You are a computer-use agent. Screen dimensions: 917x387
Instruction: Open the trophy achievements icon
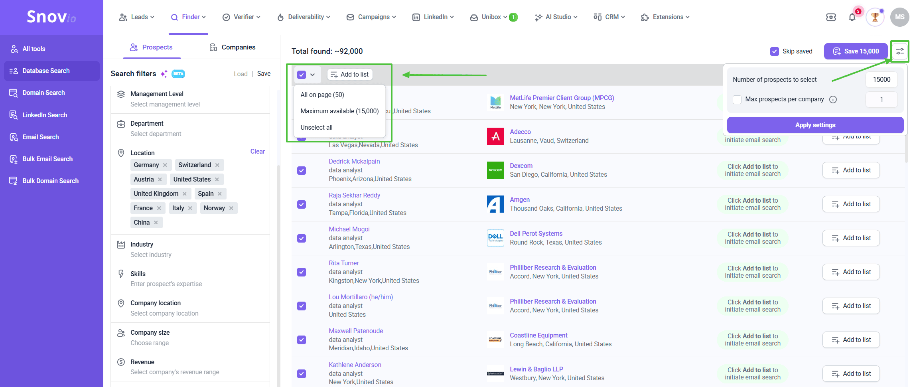[x=875, y=17]
